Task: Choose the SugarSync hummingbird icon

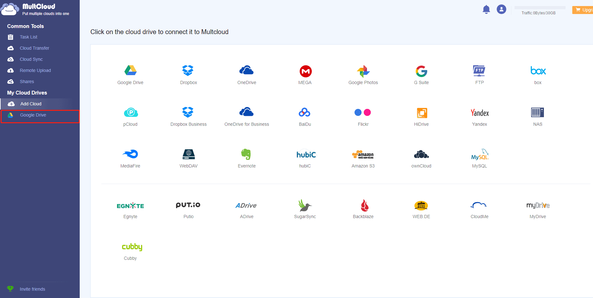Action: point(305,205)
